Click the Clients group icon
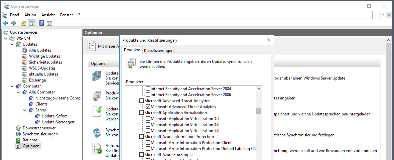This screenshot has height=160, width=394. 31,104
